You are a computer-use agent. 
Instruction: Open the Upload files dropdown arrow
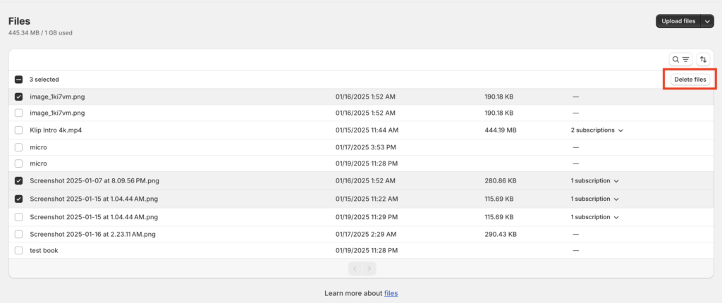[x=707, y=21]
